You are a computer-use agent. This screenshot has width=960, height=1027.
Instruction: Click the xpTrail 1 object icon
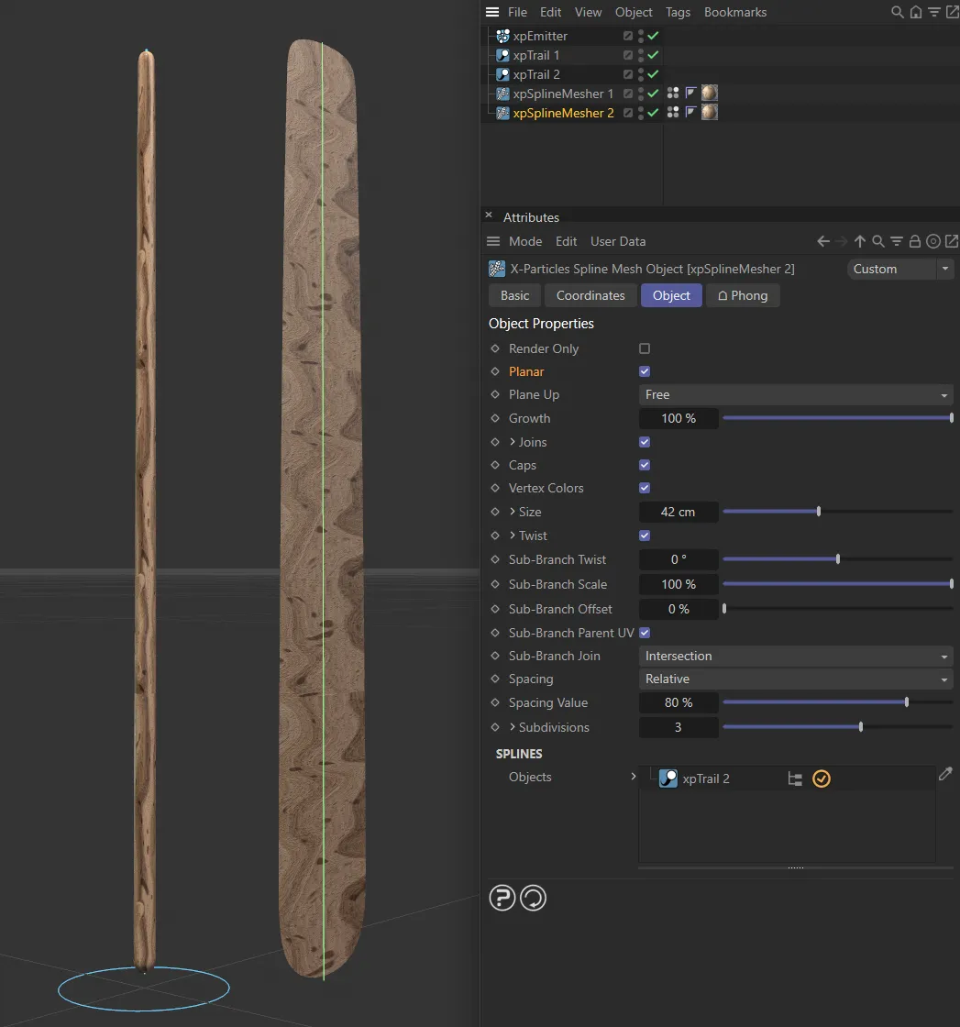pyautogui.click(x=503, y=55)
